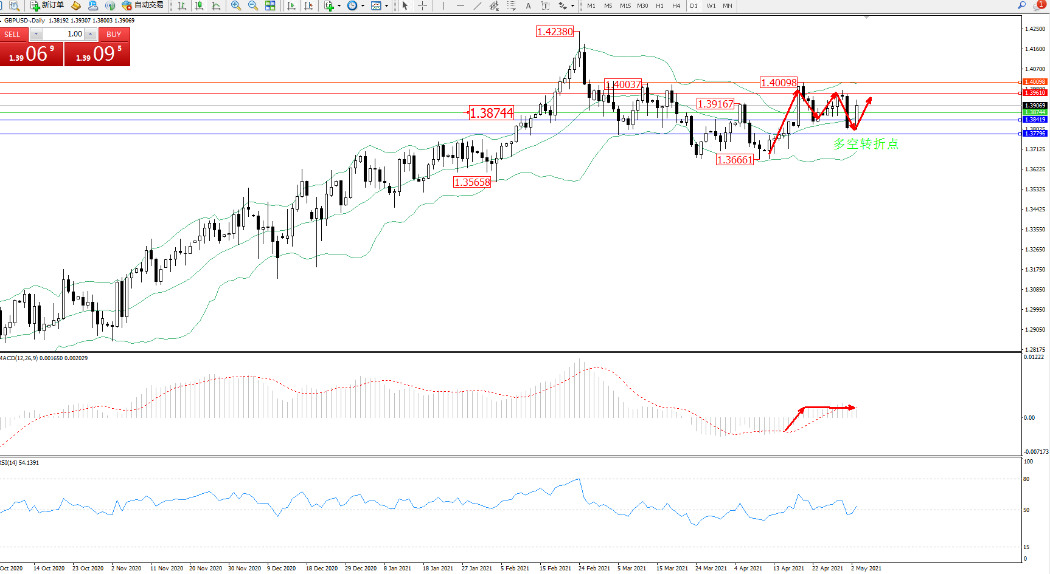Switch chart to bar chart mode
Screen dimensions: 1050x574
click(x=181, y=5)
